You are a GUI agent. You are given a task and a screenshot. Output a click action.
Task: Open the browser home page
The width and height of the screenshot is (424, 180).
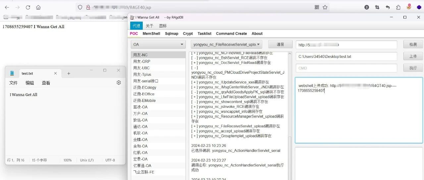[38, 7]
